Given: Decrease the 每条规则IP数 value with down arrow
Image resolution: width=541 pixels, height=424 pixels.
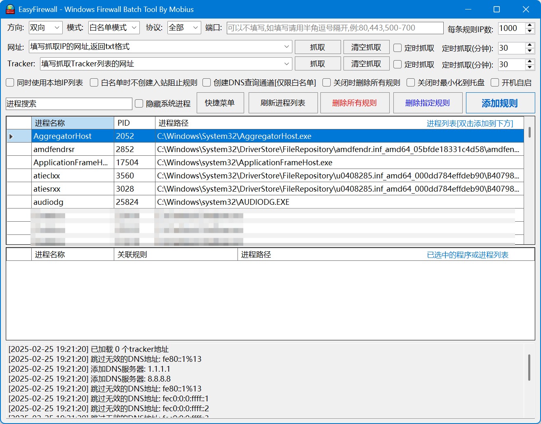Looking at the screenshot, I should (x=530, y=31).
